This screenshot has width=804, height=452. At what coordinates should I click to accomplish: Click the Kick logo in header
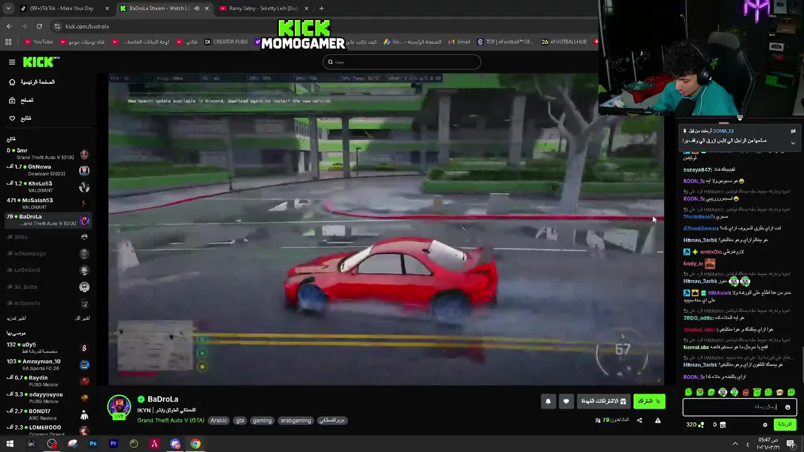tap(41, 62)
